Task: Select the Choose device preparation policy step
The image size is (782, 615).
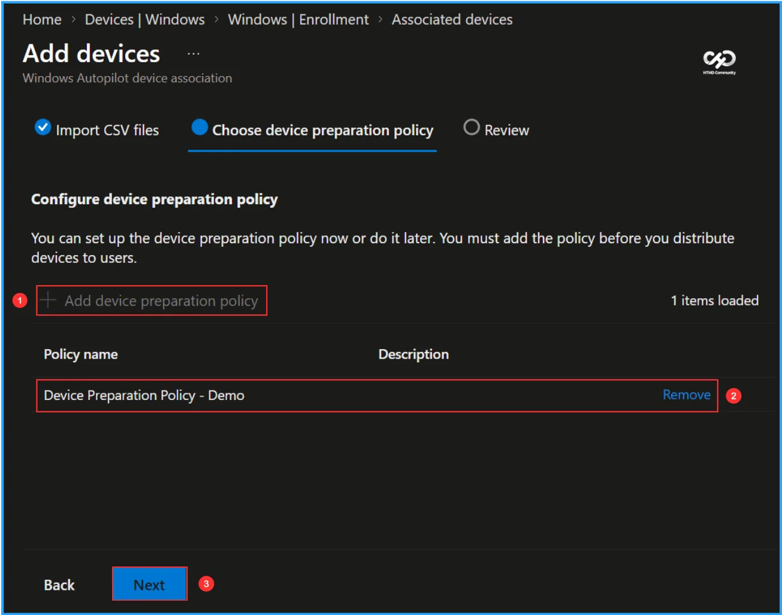Action: (x=312, y=130)
